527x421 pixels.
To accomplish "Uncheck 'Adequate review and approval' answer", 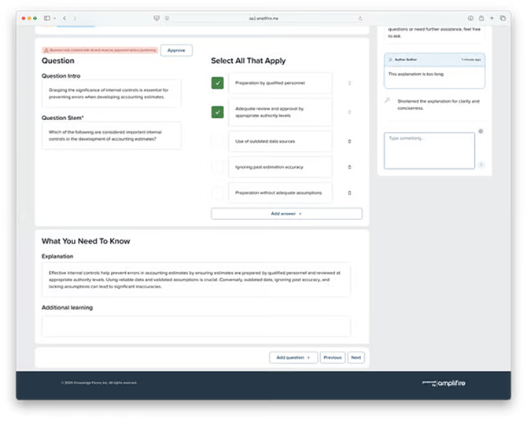I will [x=217, y=112].
